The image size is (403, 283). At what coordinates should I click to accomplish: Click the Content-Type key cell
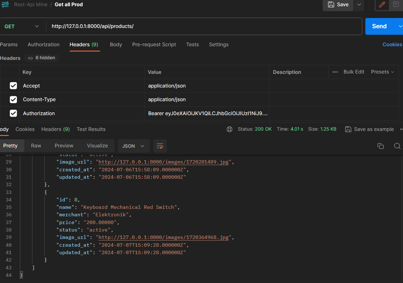pyautogui.click(x=82, y=100)
